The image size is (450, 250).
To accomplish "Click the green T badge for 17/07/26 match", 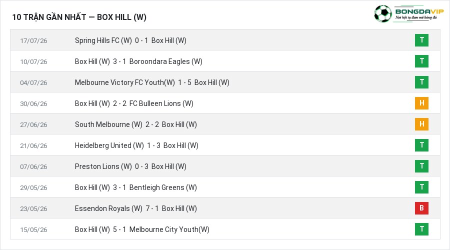I will [x=421, y=40].
